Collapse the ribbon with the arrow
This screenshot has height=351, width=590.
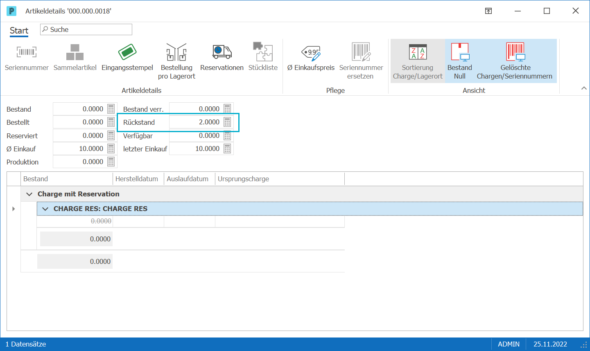[x=584, y=88]
